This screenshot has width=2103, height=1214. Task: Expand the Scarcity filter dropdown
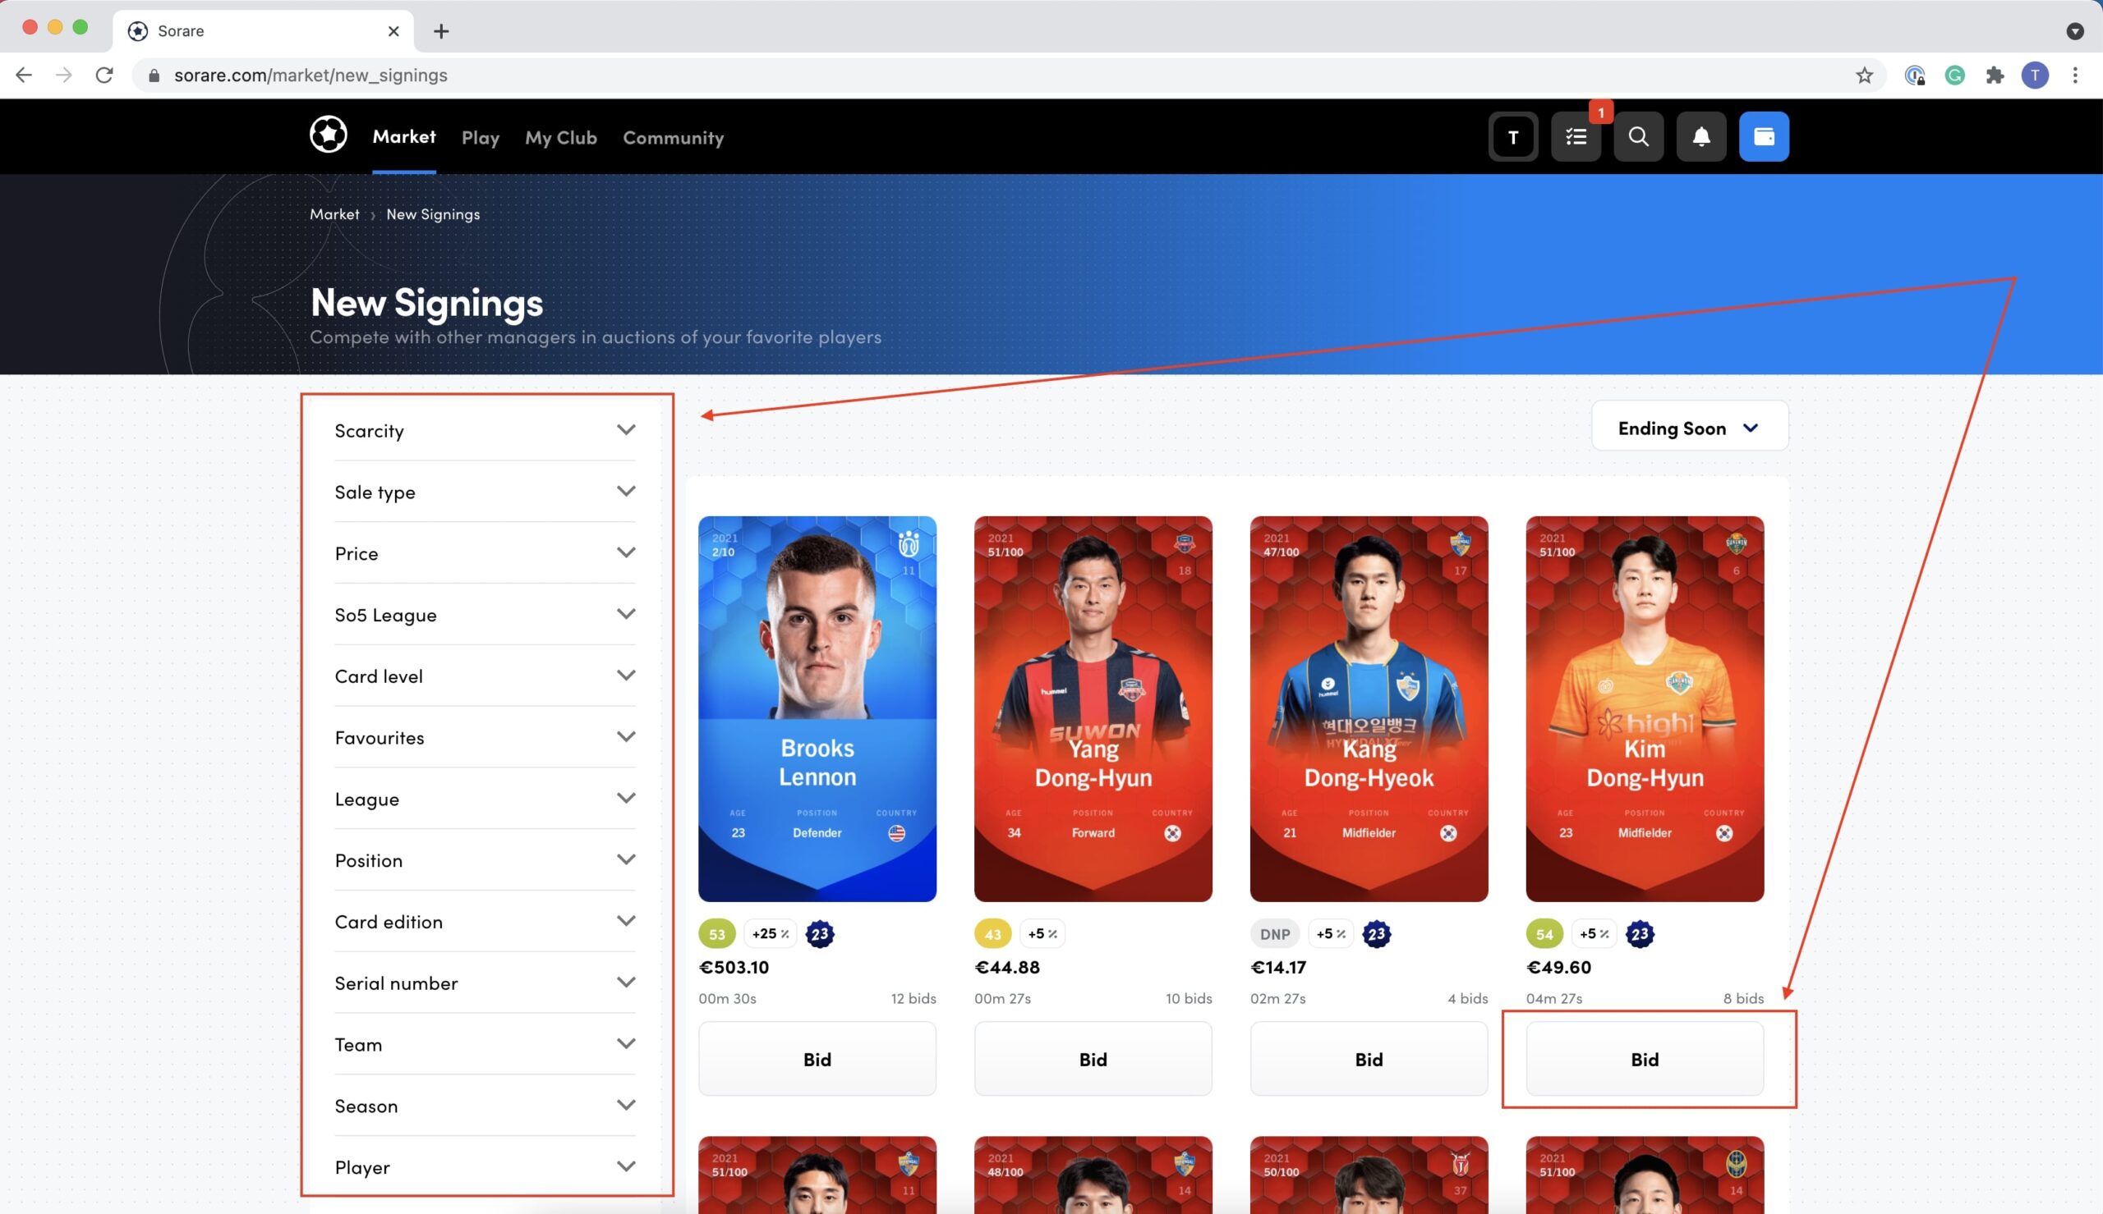tap(485, 429)
